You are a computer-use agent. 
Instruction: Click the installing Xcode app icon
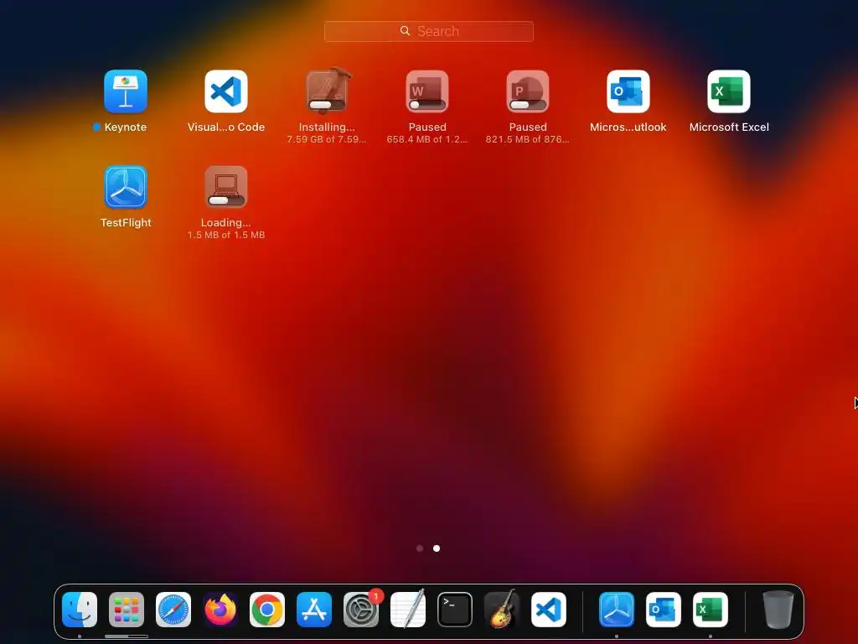tap(327, 91)
